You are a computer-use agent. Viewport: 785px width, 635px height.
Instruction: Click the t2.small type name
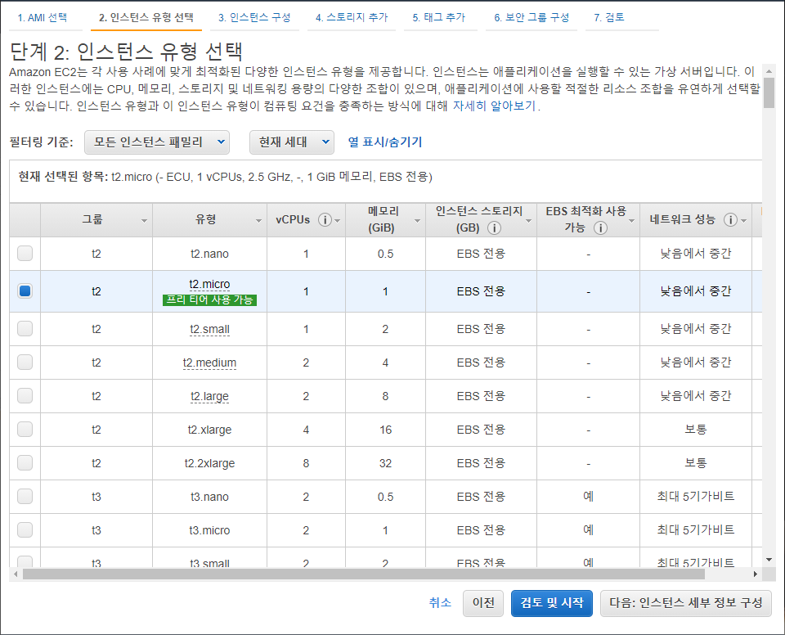tap(210, 329)
